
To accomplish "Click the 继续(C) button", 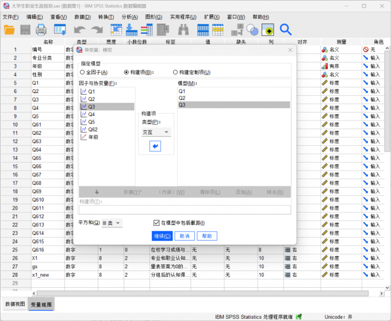I will 162,236.
